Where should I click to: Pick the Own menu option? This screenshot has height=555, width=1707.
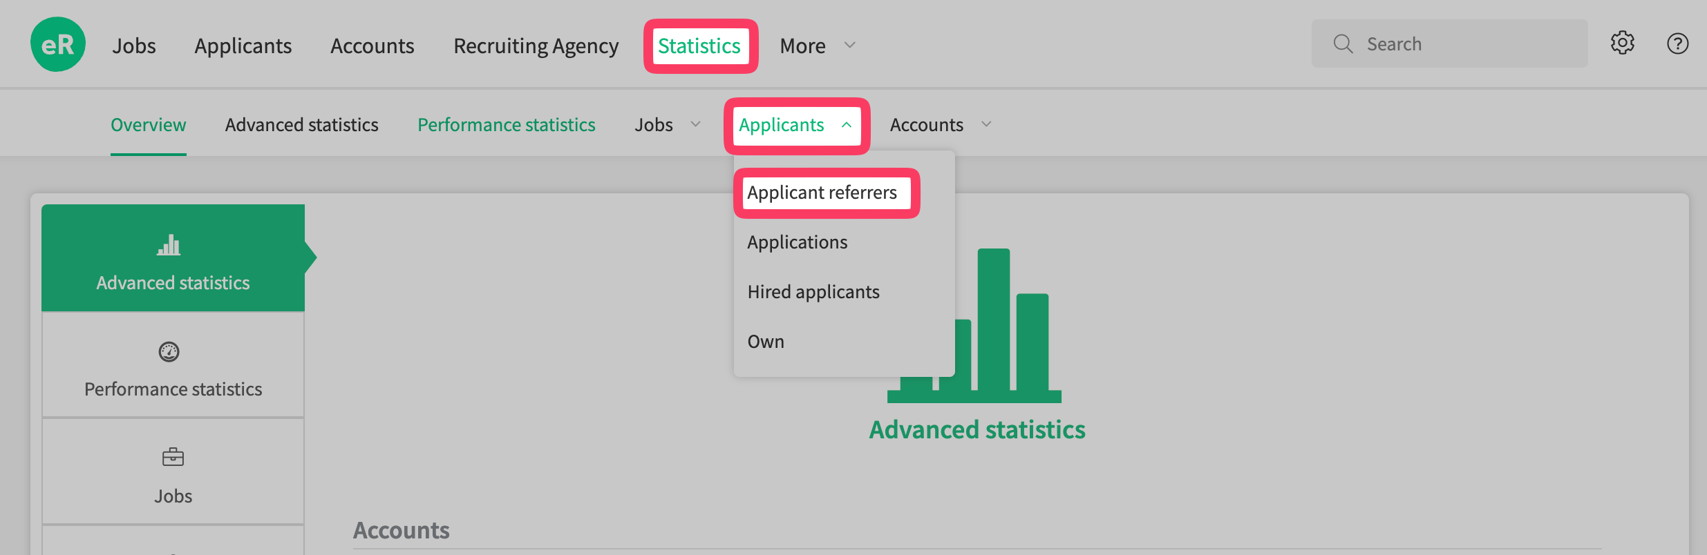(x=766, y=342)
